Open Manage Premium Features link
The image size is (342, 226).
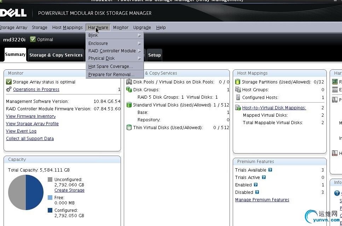[x=262, y=200]
